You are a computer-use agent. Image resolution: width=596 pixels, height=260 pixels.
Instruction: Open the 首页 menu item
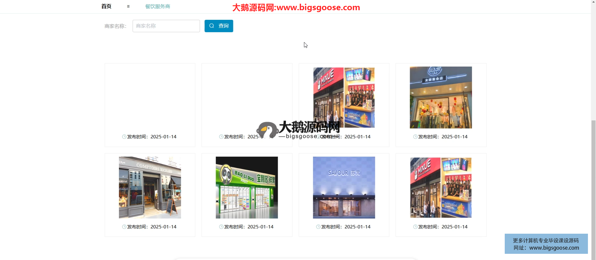(106, 6)
